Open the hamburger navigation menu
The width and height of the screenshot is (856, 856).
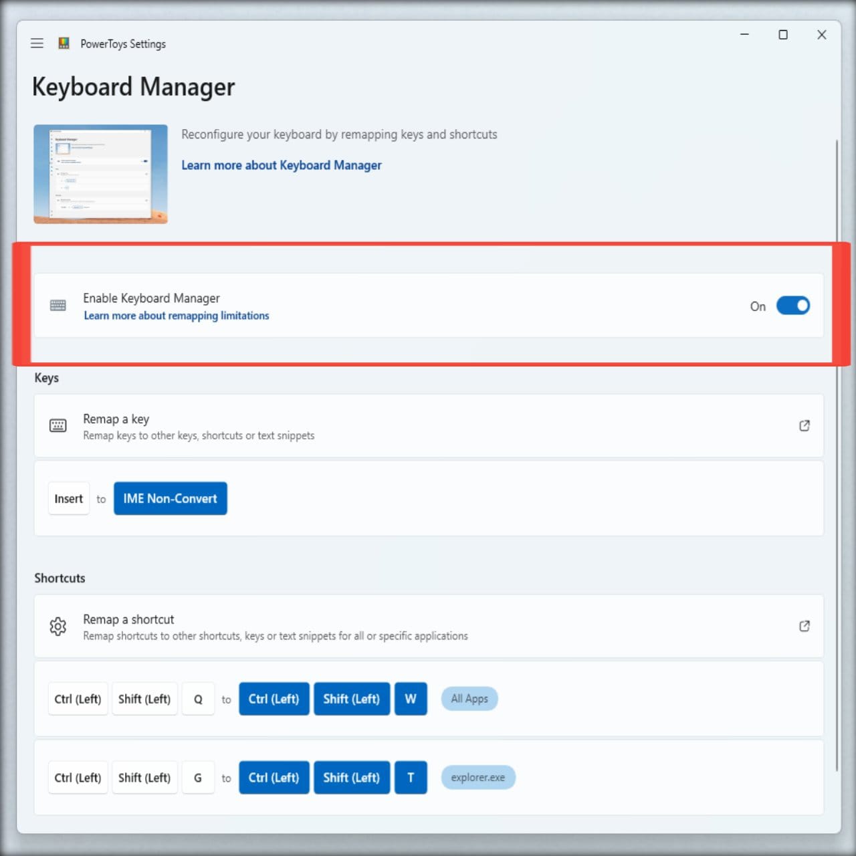(x=37, y=43)
